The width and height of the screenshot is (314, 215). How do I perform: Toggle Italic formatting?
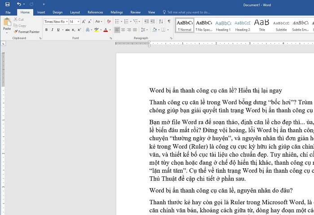click(52, 30)
